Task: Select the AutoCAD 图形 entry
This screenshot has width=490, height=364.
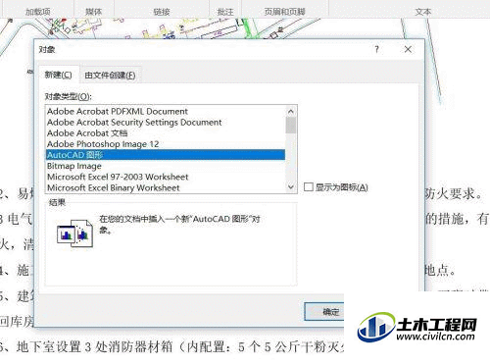Action: (166, 155)
